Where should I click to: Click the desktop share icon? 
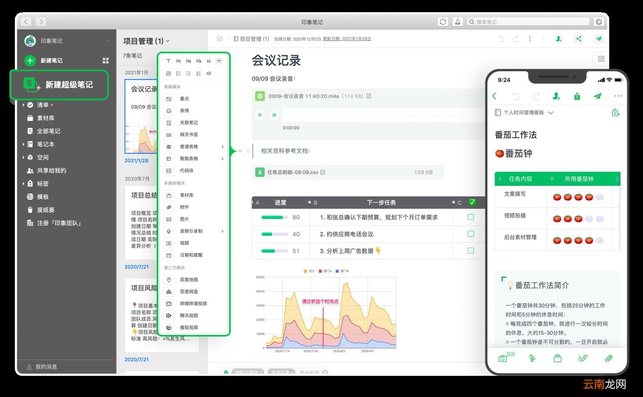pyautogui.click(x=579, y=39)
